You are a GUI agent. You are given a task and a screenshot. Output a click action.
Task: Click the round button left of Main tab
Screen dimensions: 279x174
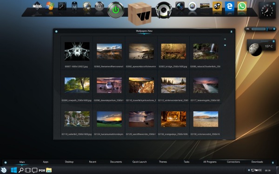6,162
